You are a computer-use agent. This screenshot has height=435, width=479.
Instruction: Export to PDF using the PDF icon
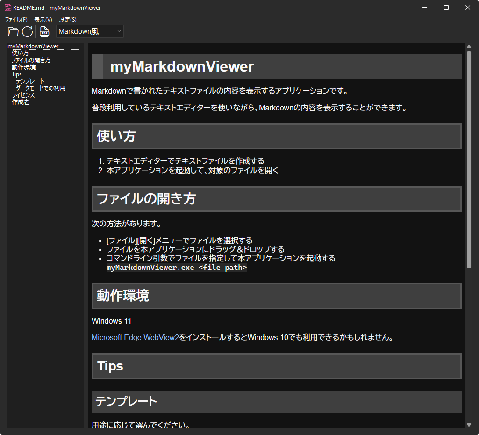click(44, 31)
